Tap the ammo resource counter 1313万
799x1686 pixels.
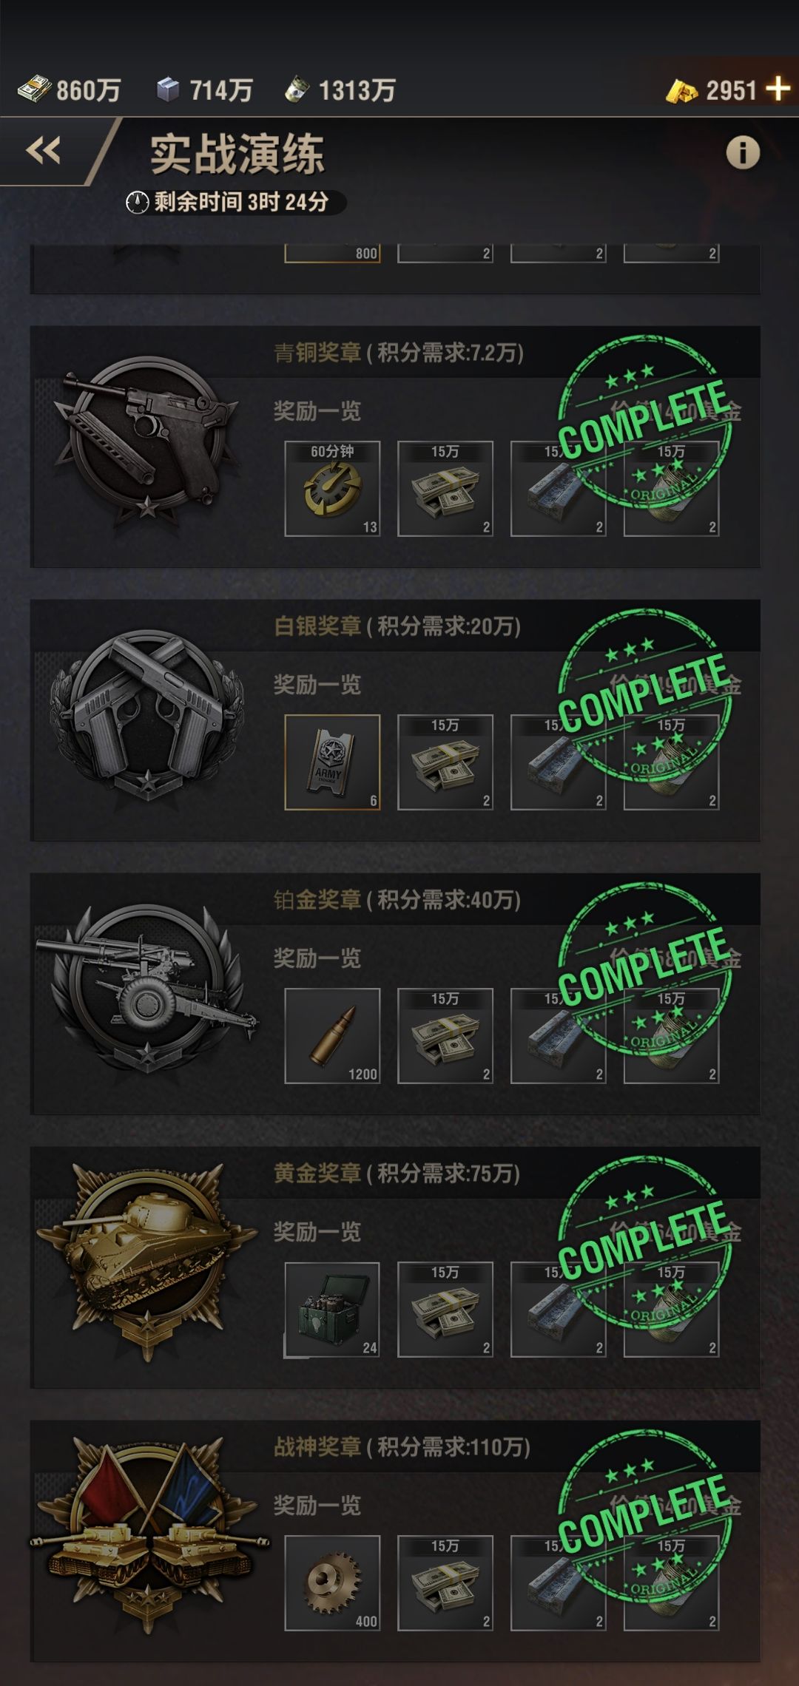point(340,90)
